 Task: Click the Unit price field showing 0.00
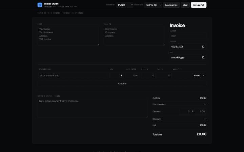coord(133,76)
